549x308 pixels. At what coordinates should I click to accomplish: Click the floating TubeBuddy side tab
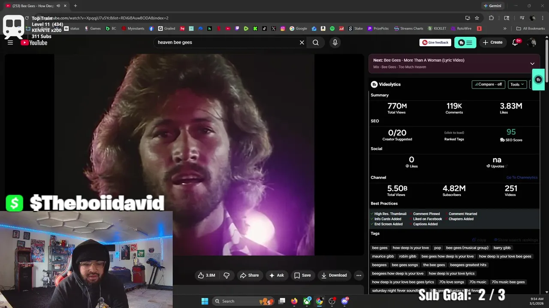pos(539,80)
